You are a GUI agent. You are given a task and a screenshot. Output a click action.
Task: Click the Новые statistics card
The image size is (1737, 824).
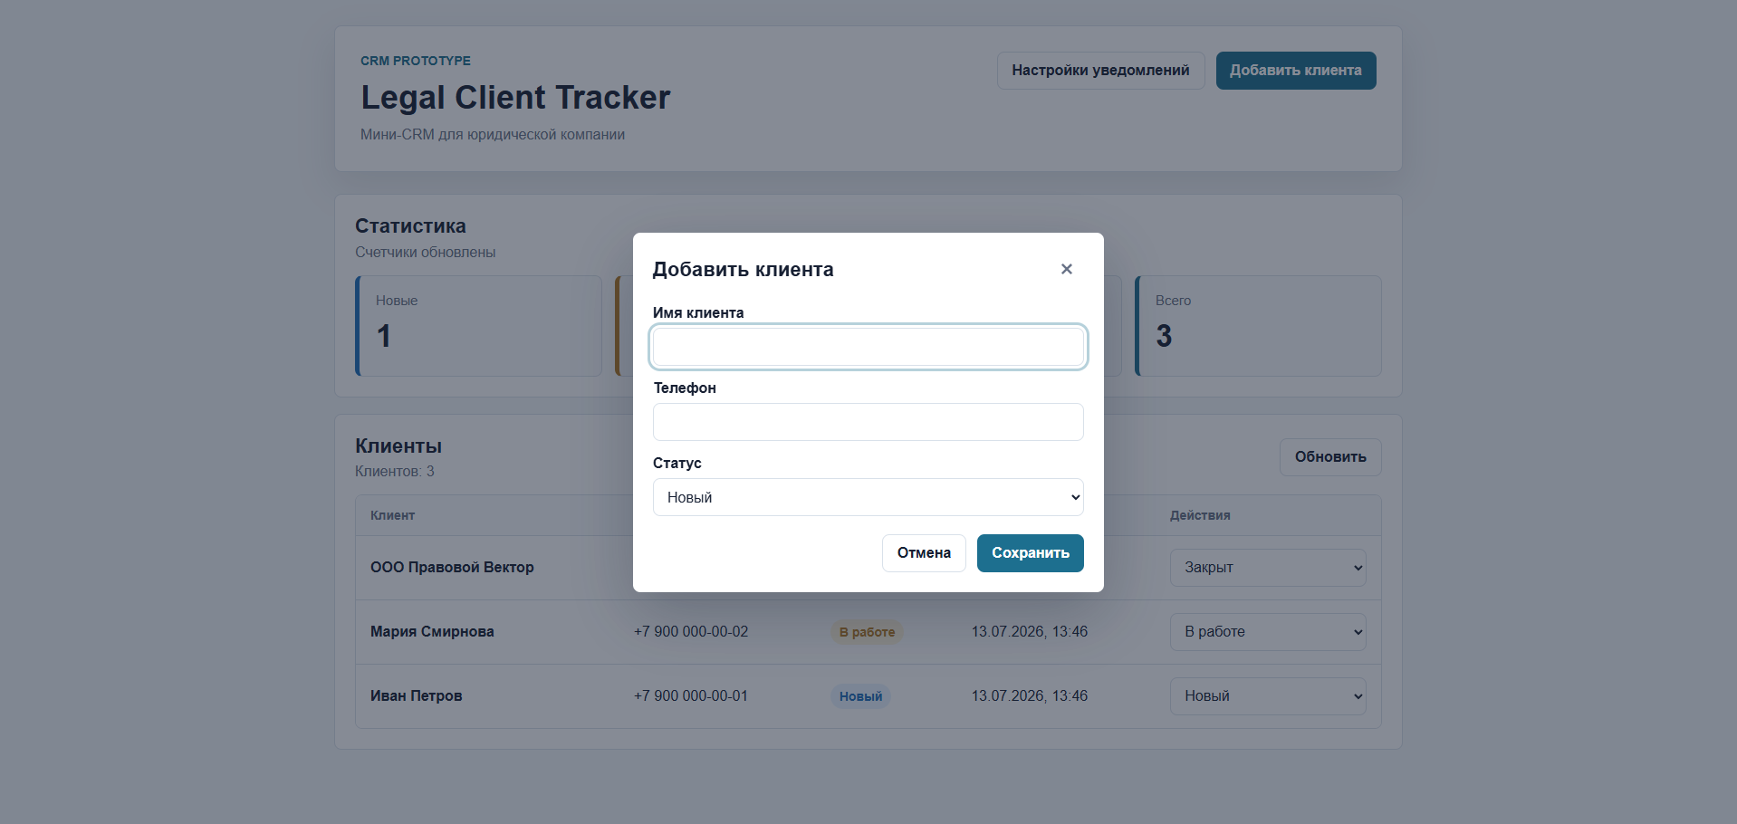[x=479, y=326]
